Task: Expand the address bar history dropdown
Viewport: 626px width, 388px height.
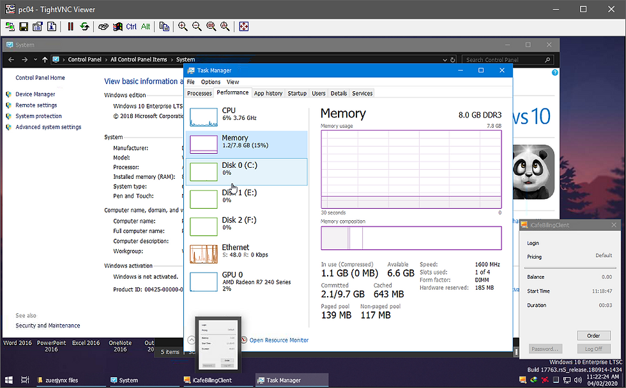Action: click(x=445, y=60)
